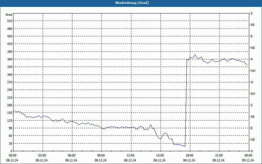Image resolution: width=262 pixels, height=164 pixels.
Task: Click the 03:00 time label
Action: (x=43, y=155)
